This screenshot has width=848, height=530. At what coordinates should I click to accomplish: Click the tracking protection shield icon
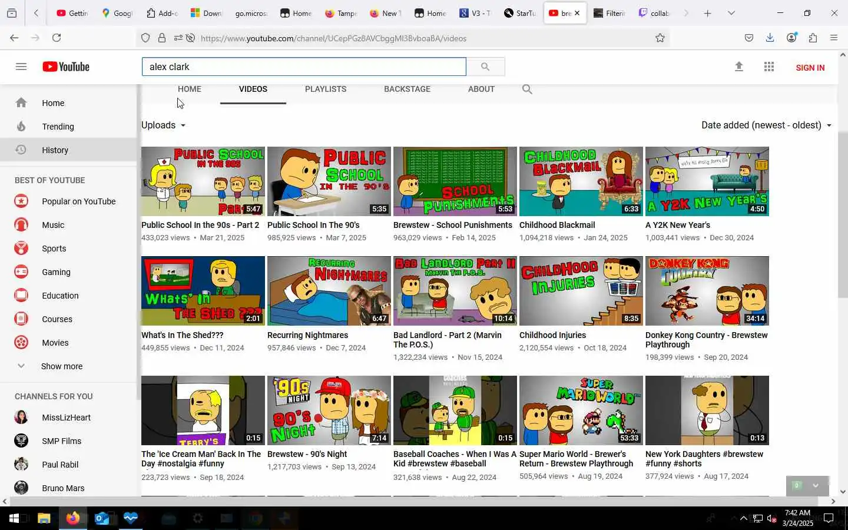(145, 38)
